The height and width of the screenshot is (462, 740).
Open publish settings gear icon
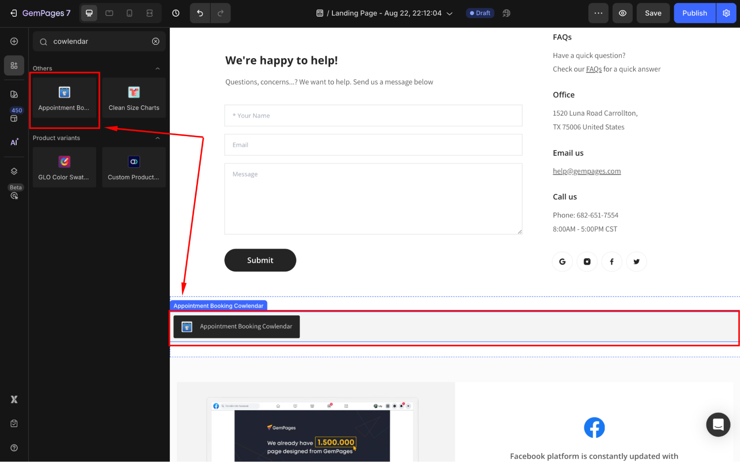pos(726,13)
